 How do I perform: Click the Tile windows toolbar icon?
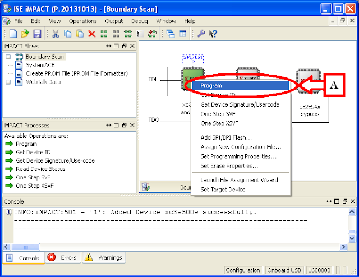click(x=183, y=34)
